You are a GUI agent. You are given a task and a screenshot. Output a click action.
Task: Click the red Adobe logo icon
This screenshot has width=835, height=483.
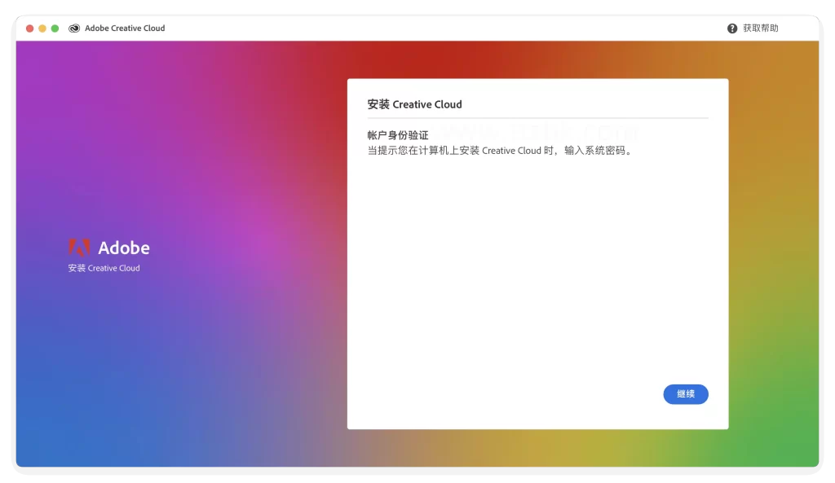[x=79, y=247]
